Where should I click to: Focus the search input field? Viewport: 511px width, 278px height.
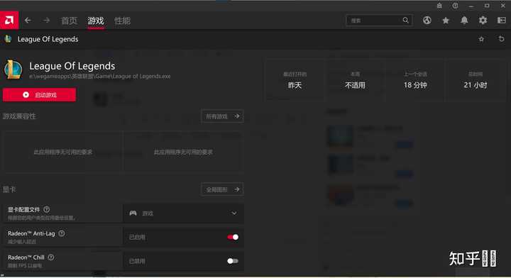tap(379, 21)
